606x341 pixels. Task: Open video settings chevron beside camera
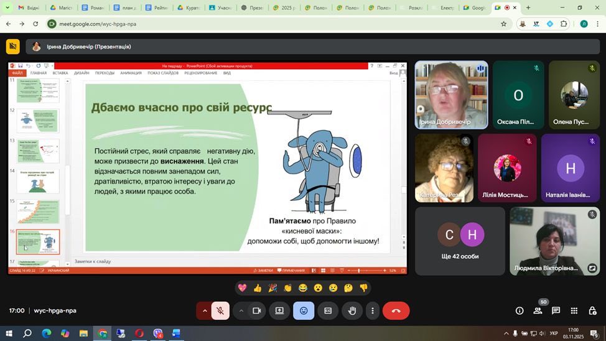point(241,311)
